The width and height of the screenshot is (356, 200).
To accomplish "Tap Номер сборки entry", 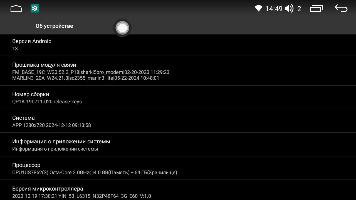I will (x=178, y=97).
